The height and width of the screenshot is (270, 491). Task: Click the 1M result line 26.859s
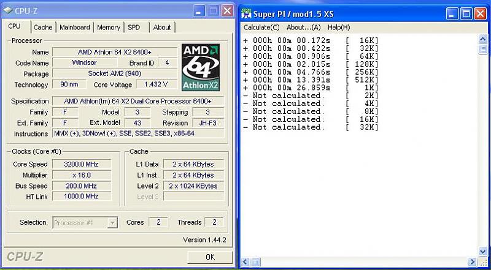coord(311,88)
